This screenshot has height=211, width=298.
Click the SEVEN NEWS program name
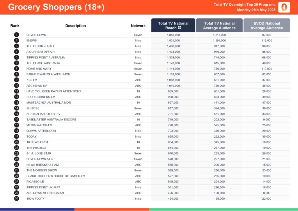point(36,35)
